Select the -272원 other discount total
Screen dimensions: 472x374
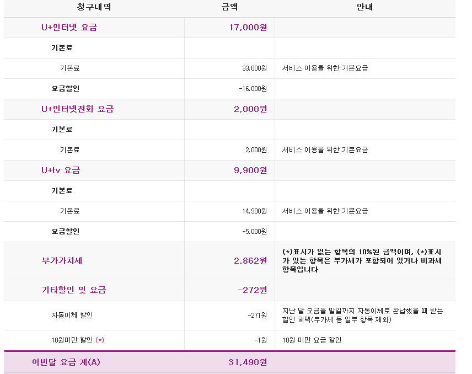[252, 290]
